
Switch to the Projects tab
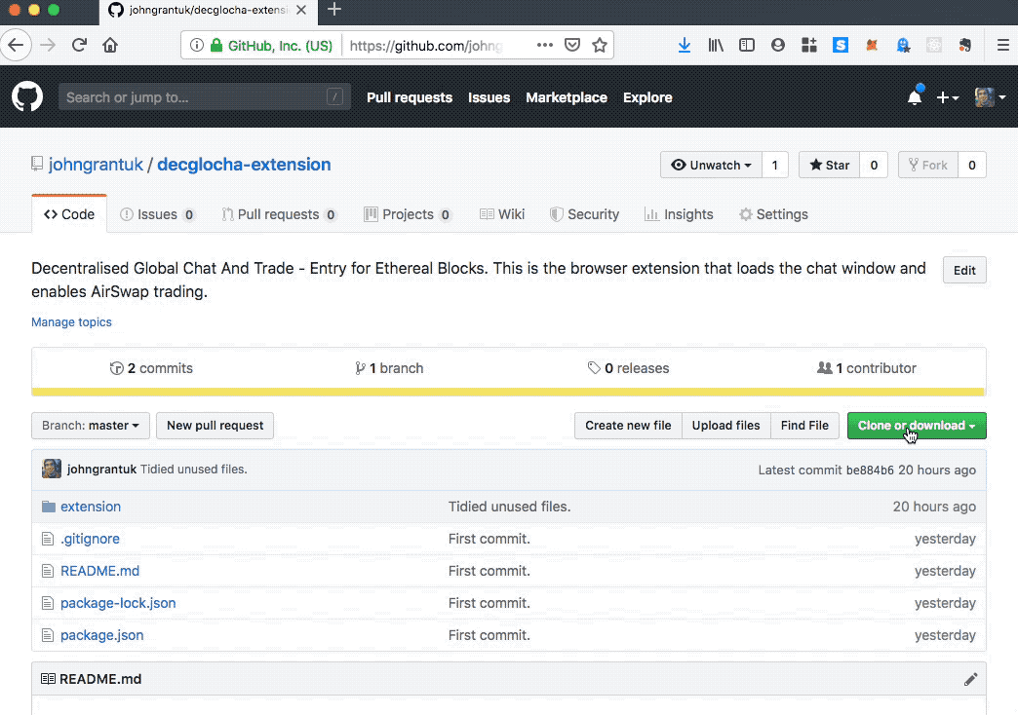408,214
